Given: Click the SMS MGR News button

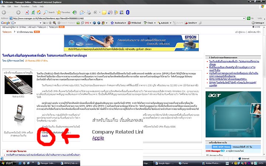Looking at the screenshot, I should click(x=221, y=147).
